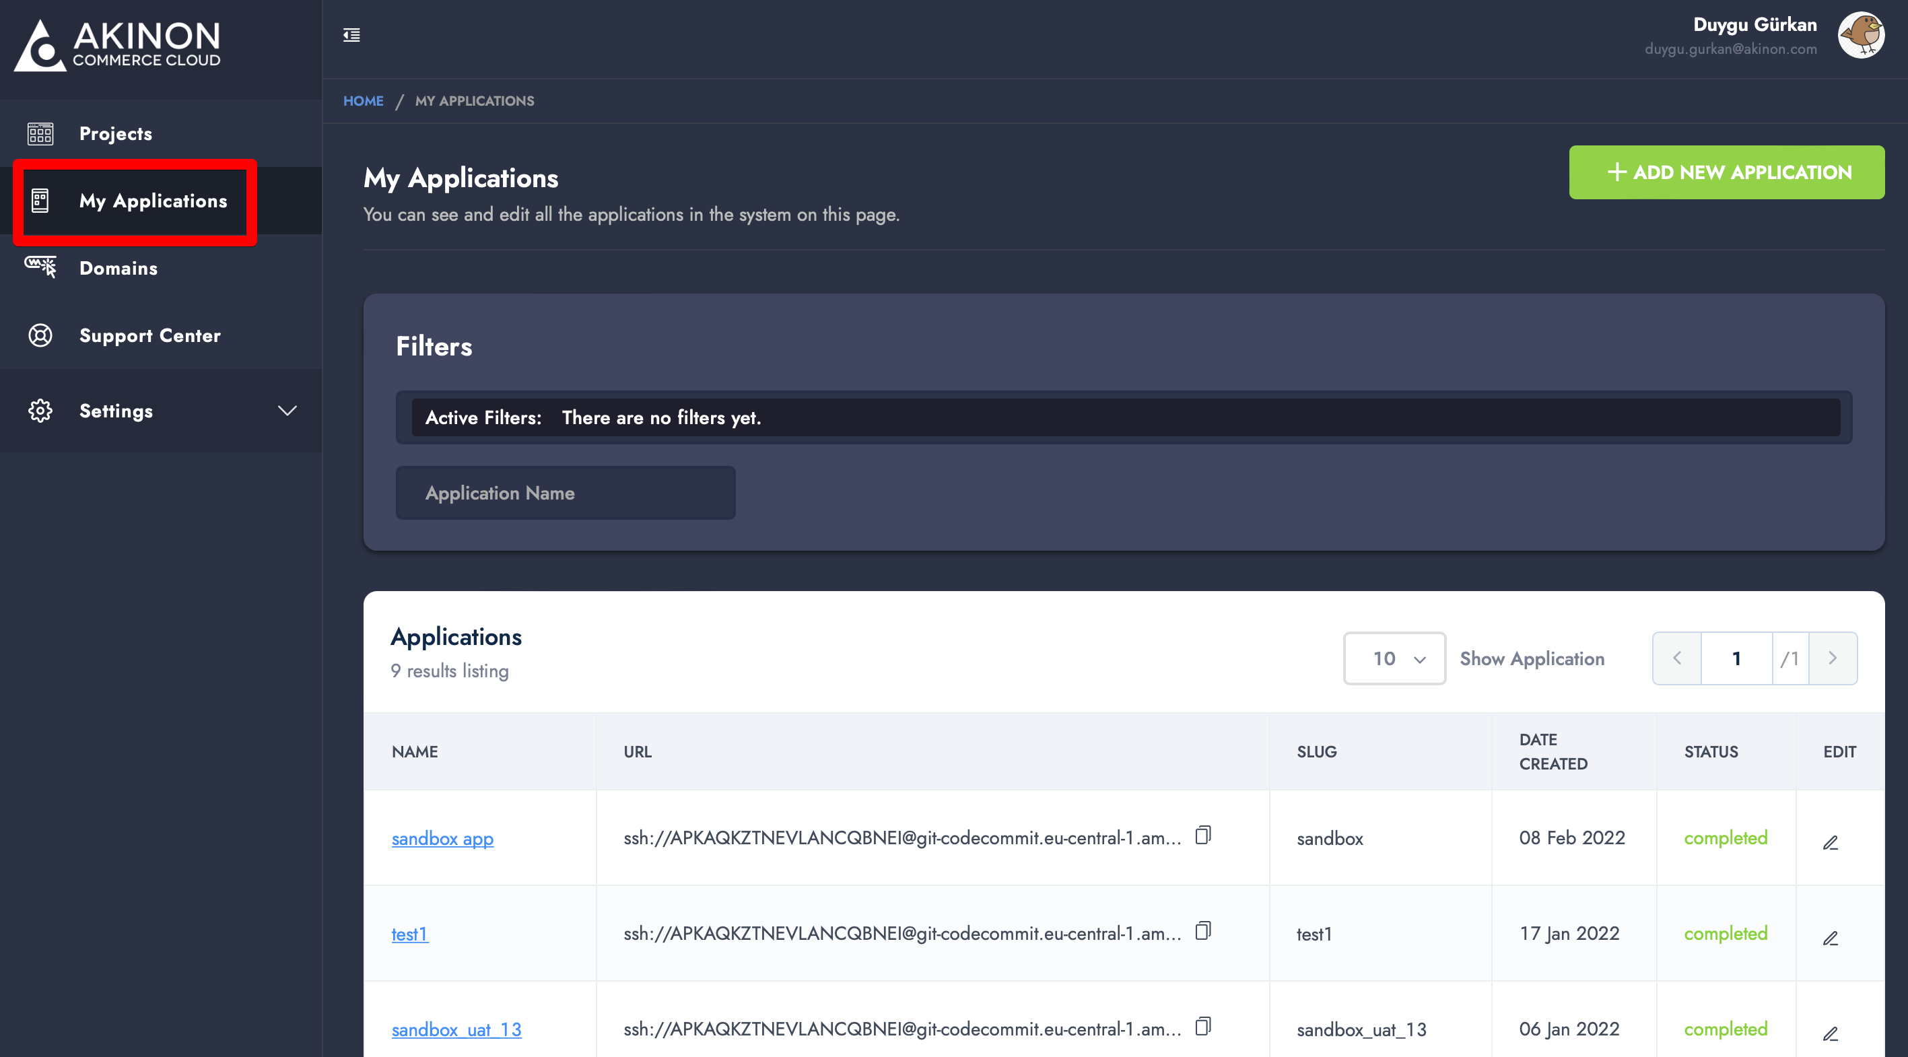Go to next page of applications
Screen dimensions: 1908x1057
(1833, 658)
